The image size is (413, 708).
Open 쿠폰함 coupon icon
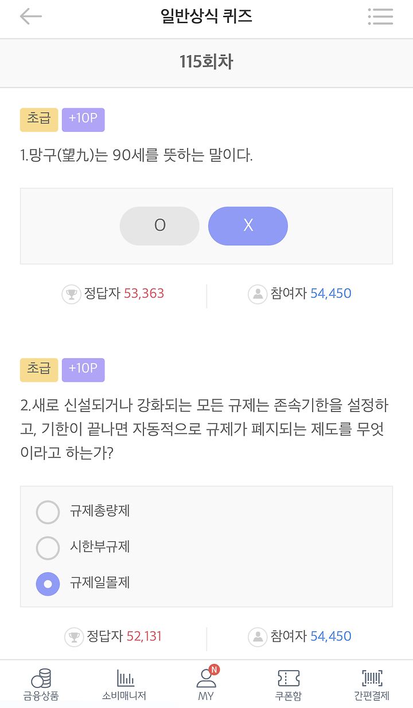point(288,679)
